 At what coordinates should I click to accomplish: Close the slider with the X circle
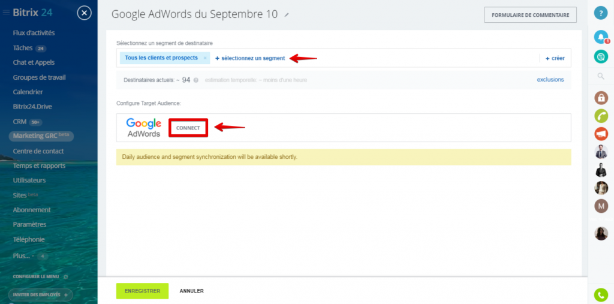click(84, 13)
